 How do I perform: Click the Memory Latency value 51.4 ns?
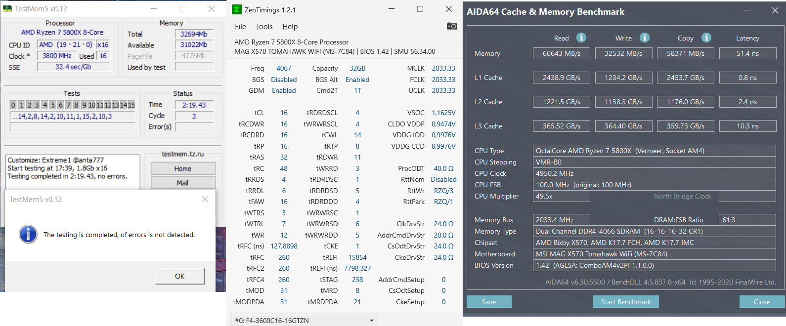(x=747, y=53)
